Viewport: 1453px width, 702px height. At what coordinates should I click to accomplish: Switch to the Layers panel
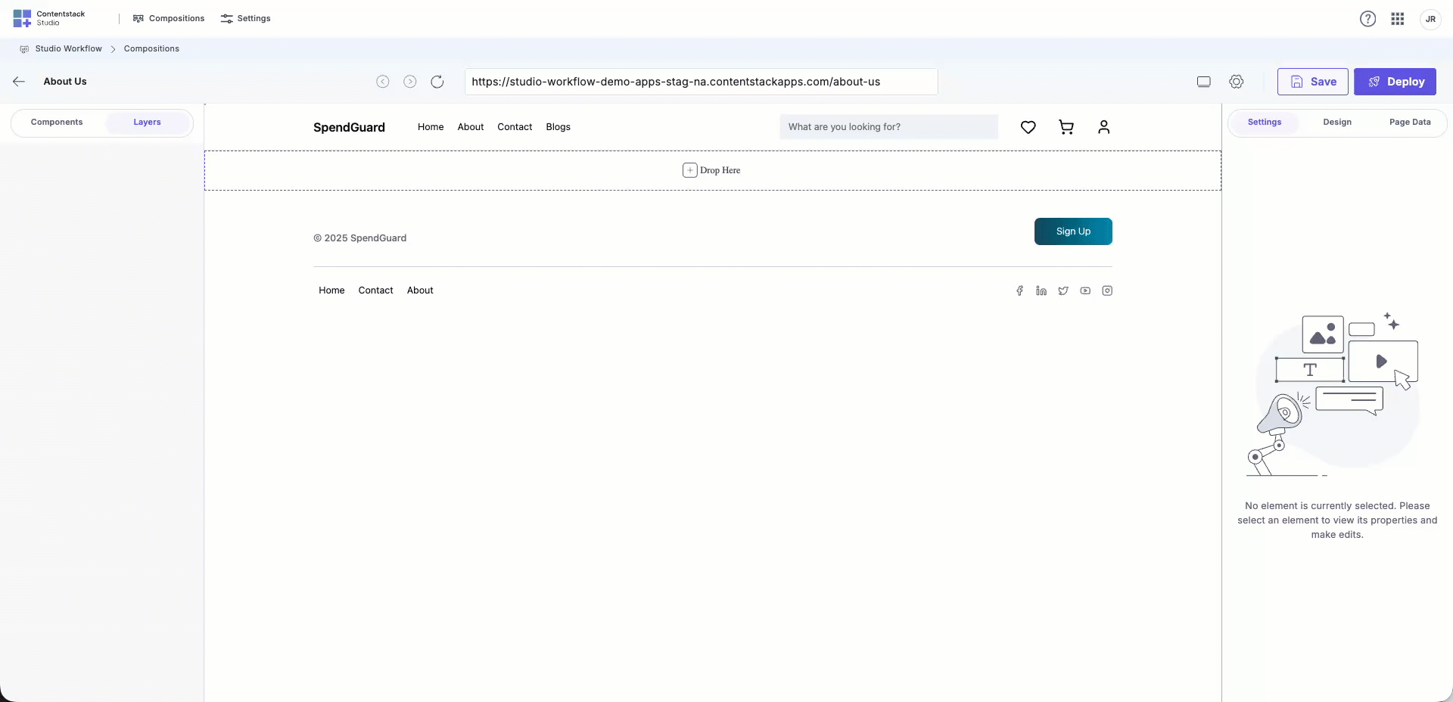tap(146, 122)
